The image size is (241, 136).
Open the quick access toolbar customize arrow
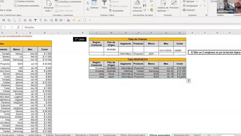point(90,20)
